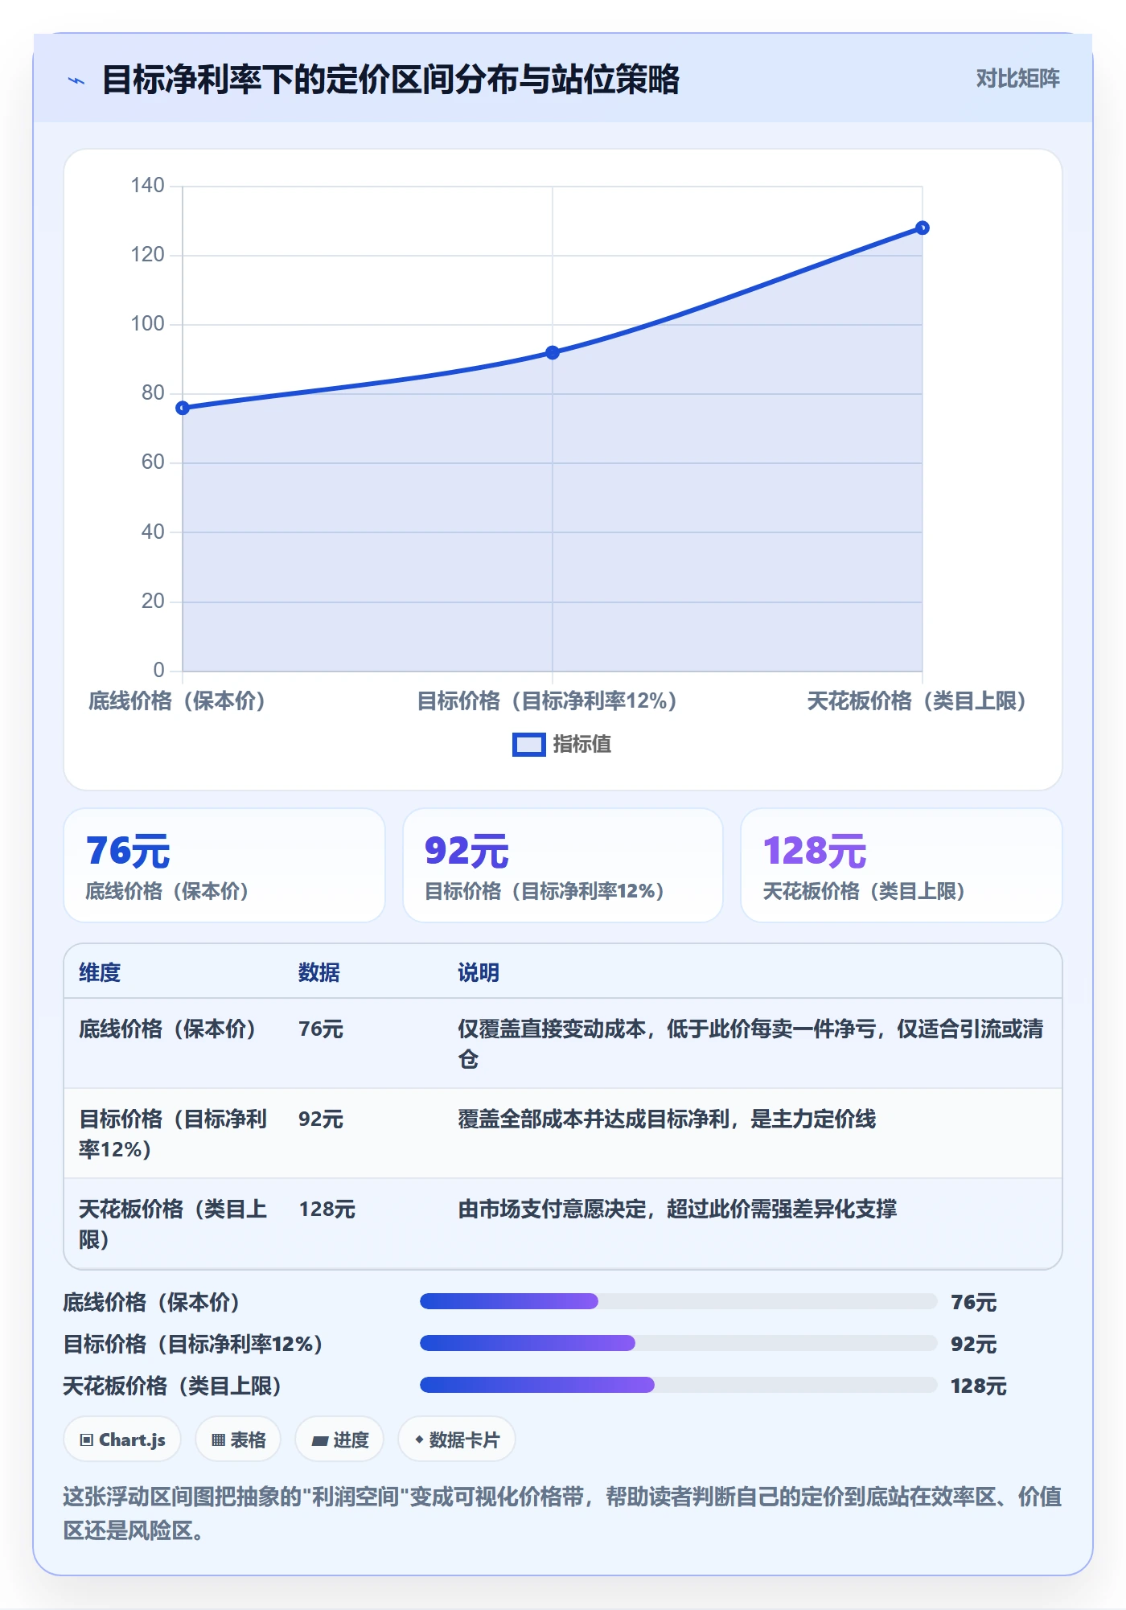Click the title 目标净利率下的定价区间分布与站位策略
Screen dimensions: 1126x1610
[391, 80]
